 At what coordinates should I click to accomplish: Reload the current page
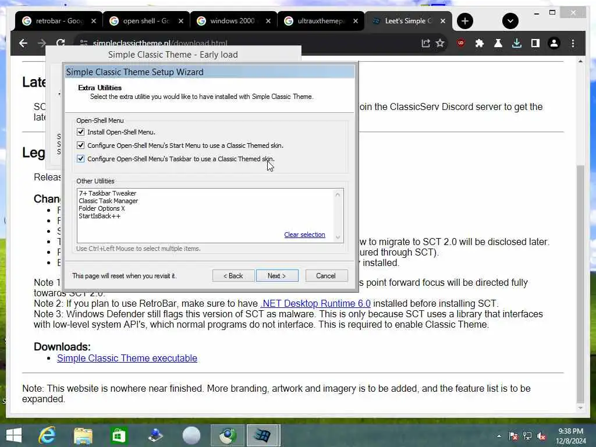pyautogui.click(x=61, y=43)
